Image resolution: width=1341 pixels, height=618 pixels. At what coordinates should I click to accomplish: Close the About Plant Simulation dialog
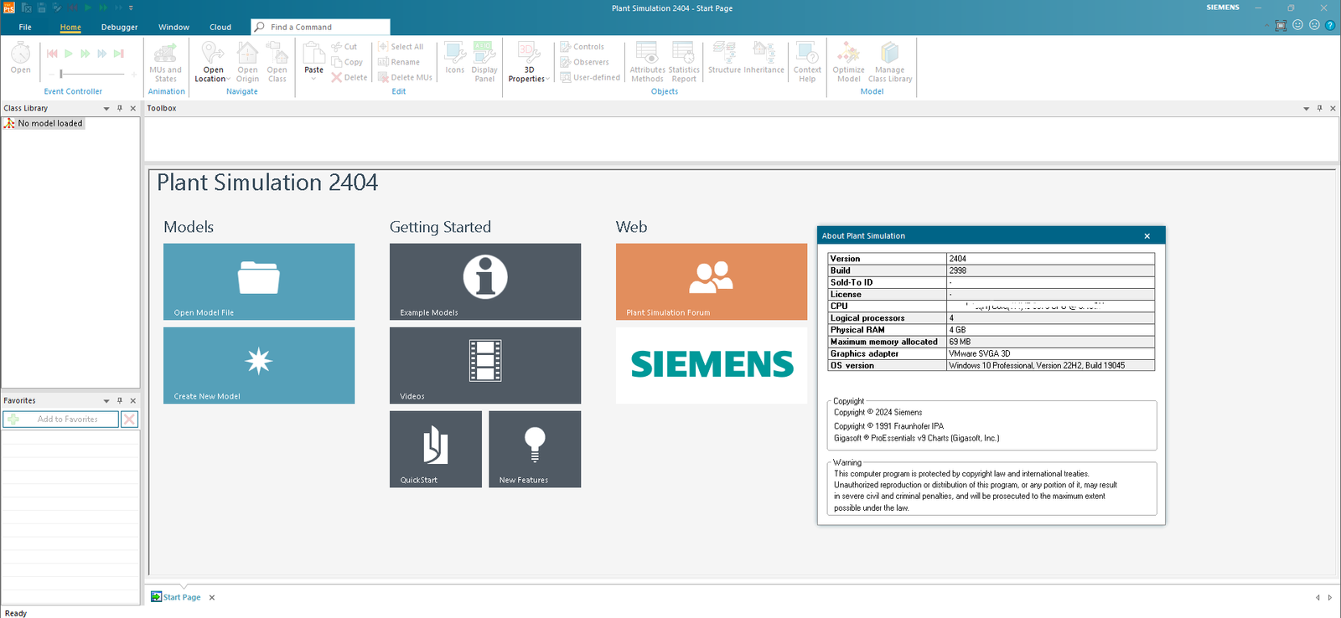pos(1147,236)
